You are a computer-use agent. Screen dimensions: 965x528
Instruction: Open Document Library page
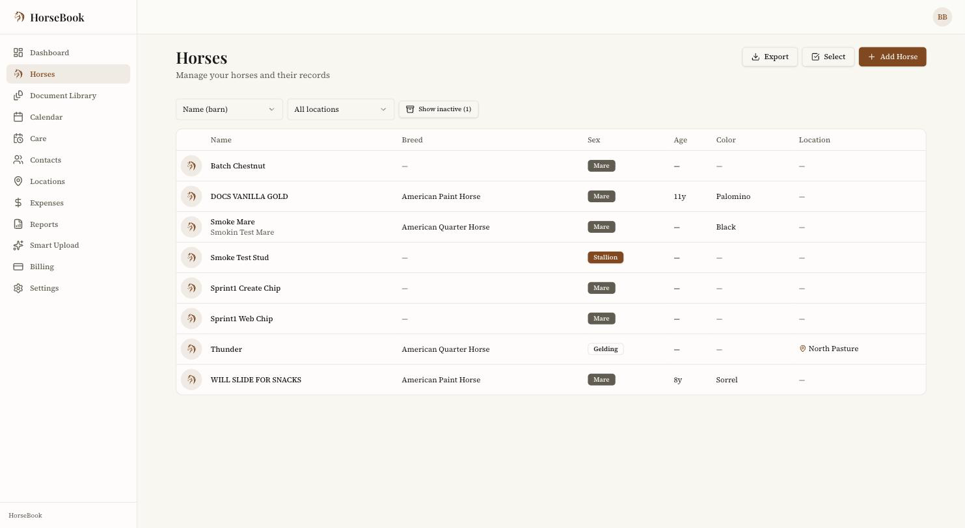click(68, 96)
